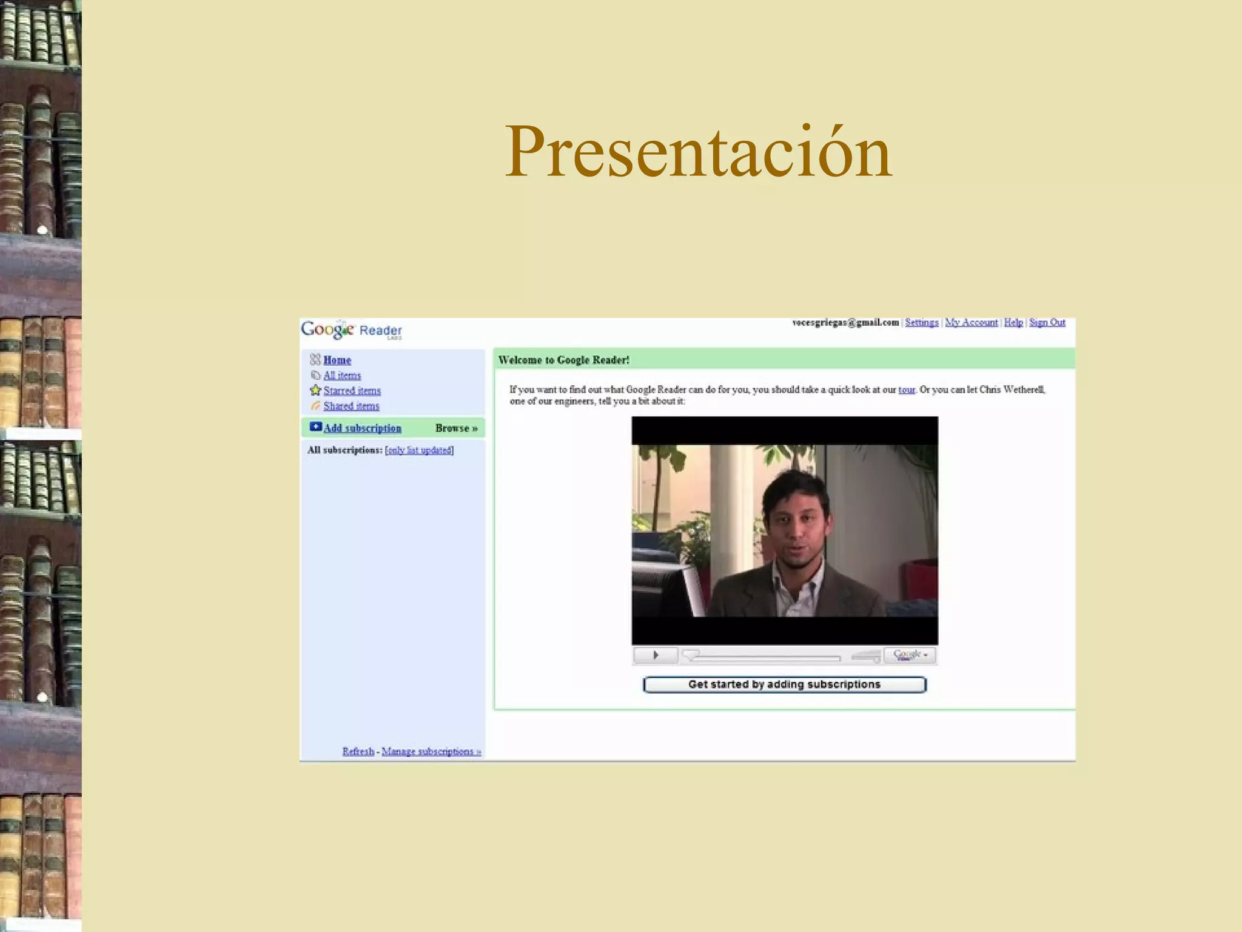This screenshot has width=1242, height=932.
Task: Open Help link in header
Action: click(1013, 322)
